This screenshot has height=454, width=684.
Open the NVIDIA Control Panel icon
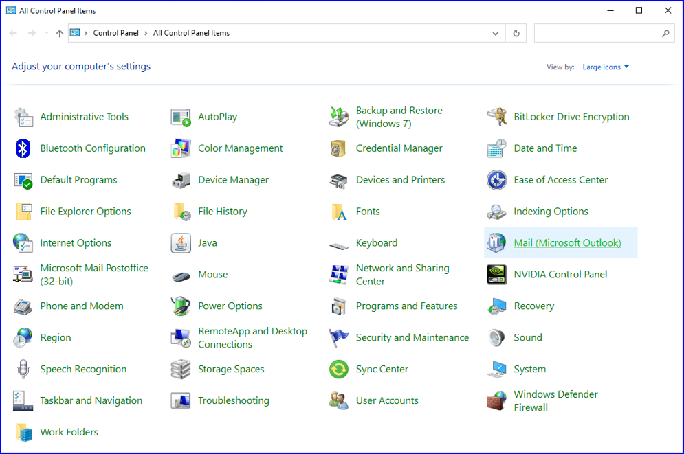point(496,274)
